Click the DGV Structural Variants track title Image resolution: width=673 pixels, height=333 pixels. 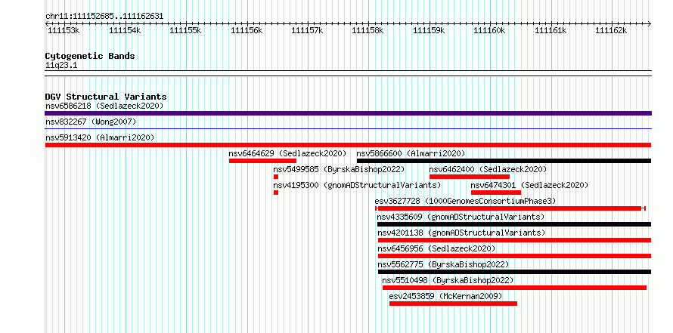tap(106, 97)
